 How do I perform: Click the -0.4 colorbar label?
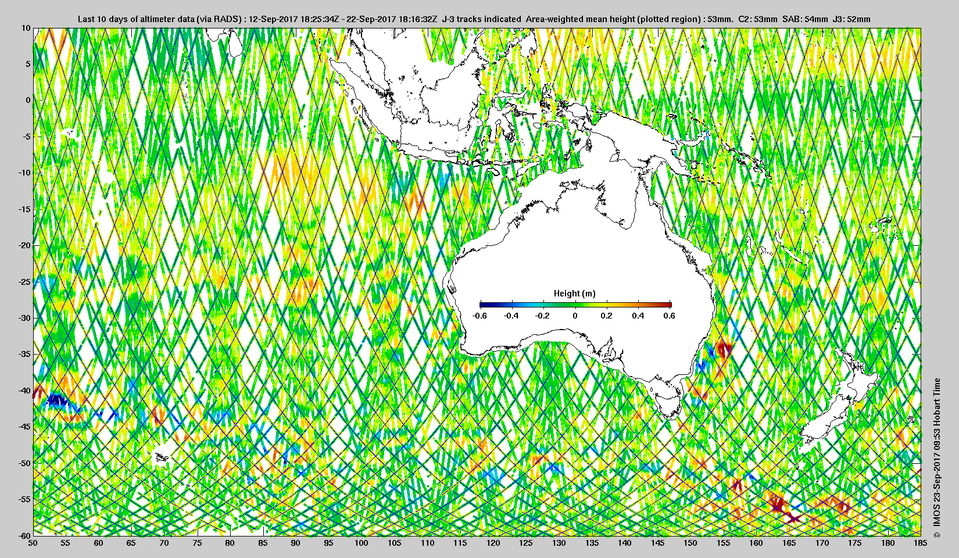[511, 316]
